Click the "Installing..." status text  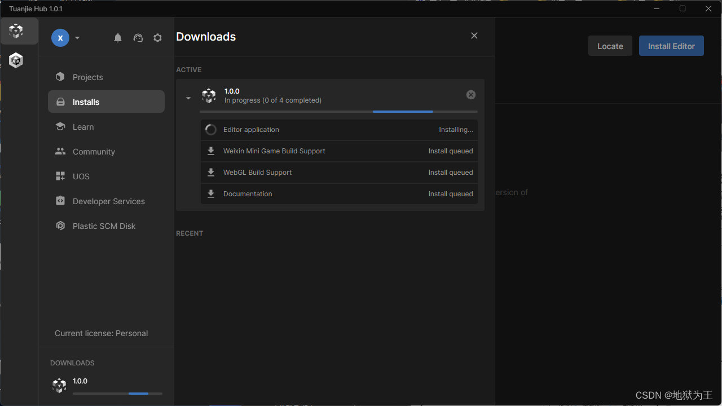pos(456,130)
